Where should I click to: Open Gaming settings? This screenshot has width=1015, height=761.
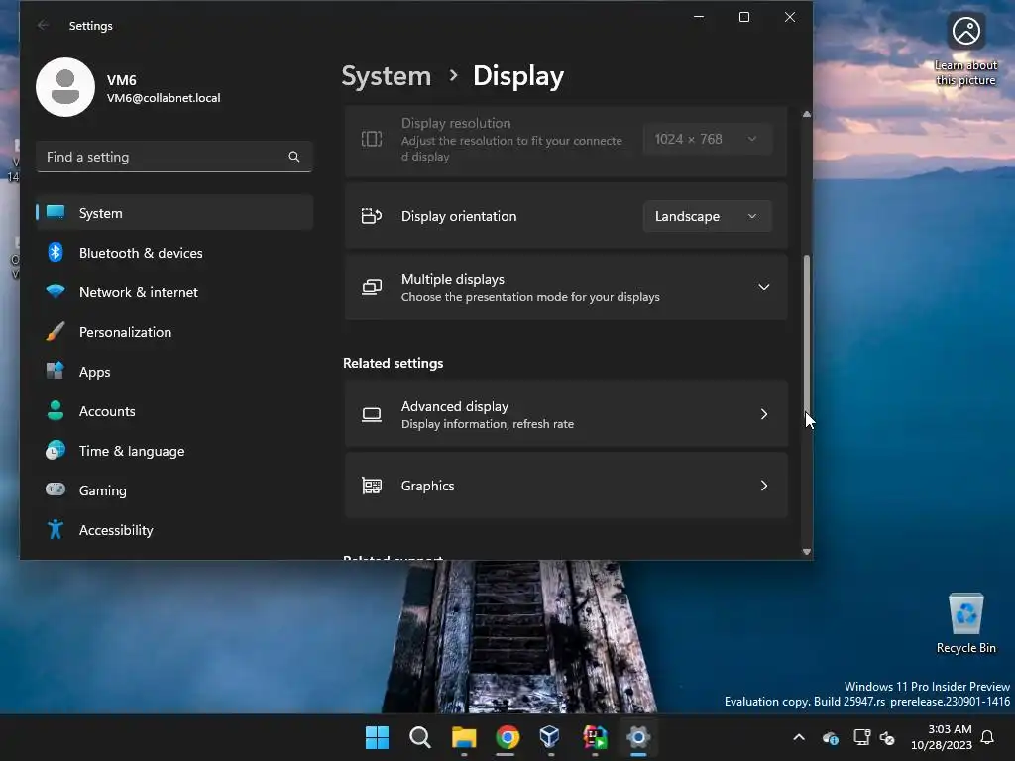tap(174, 490)
